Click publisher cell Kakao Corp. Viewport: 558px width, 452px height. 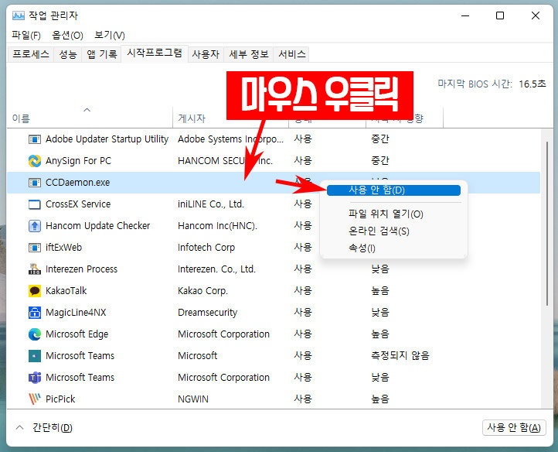(202, 291)
